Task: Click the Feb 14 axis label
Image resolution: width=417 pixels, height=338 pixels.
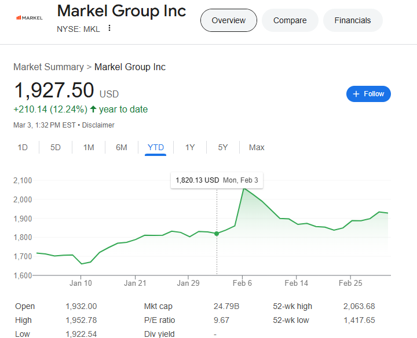Action: tap(297, 283)
